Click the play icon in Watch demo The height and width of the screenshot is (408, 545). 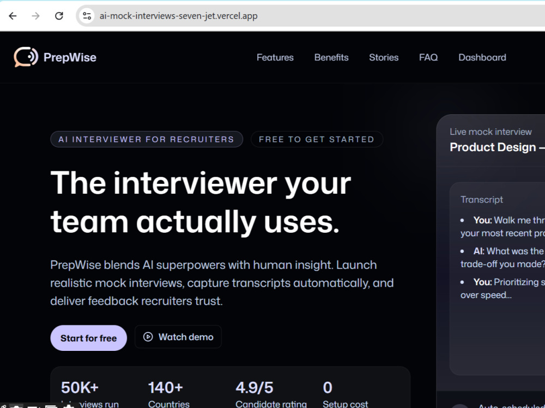click(x=148, y=337)
